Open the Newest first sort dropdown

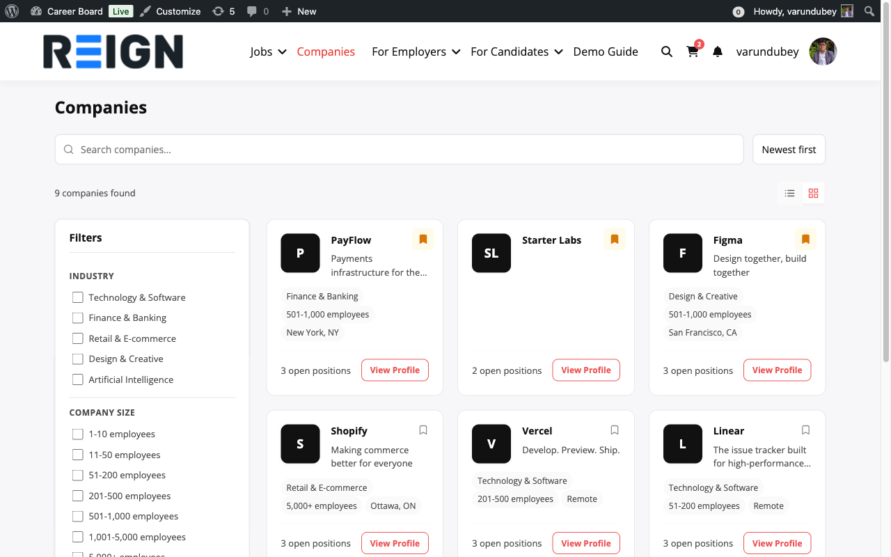point(789,150)
